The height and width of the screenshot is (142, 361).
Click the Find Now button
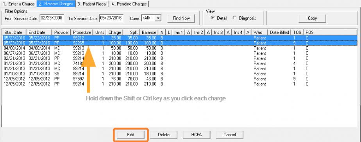click(x=181, y=18)
